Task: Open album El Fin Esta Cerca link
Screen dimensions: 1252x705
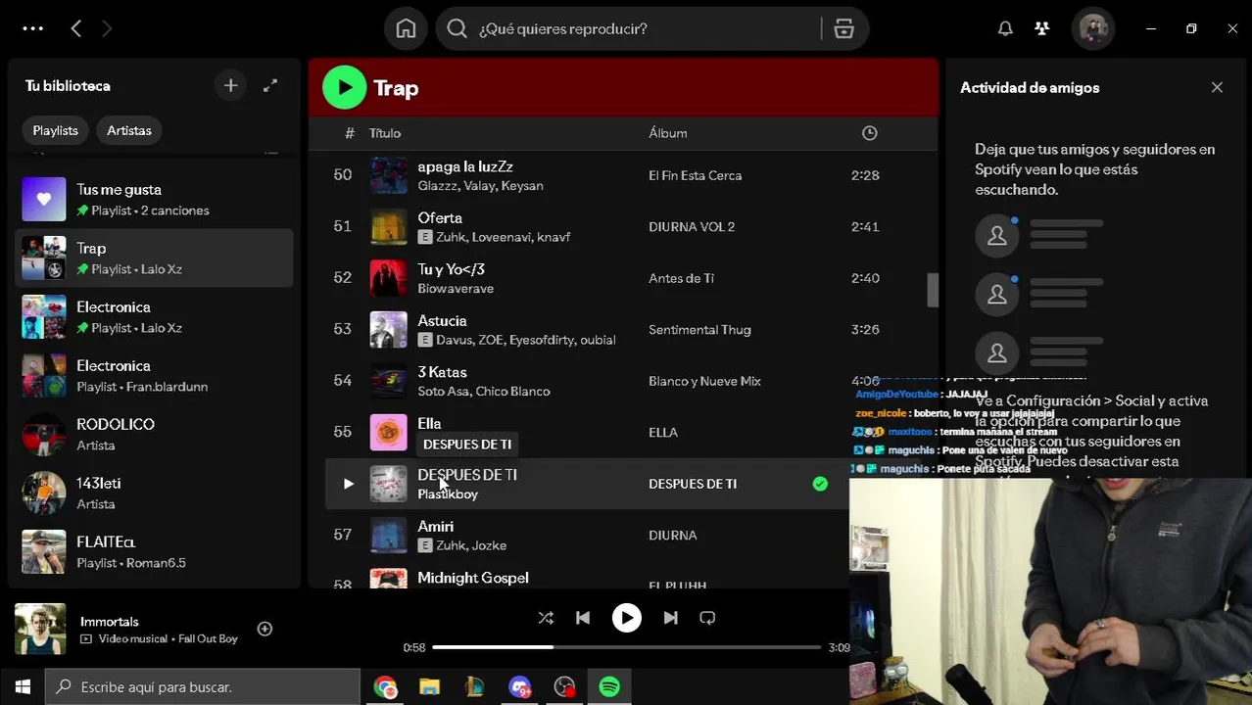Action: [695, 175]
